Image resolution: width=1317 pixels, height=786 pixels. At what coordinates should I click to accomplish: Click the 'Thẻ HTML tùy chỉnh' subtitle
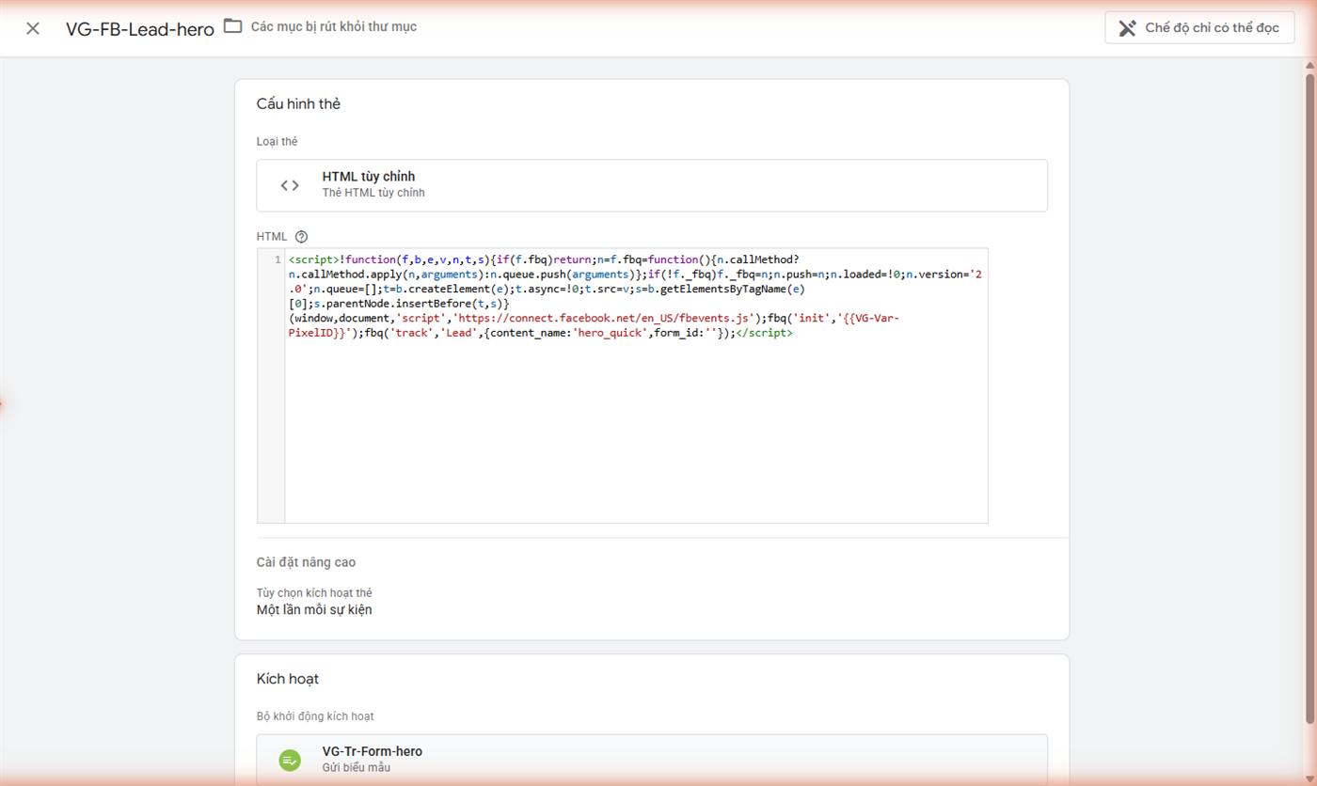click(373, 193)
